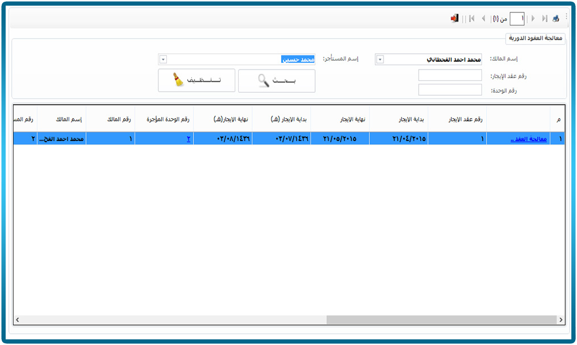The height and width of the screenshot is (345, 577).
Task: Click the horizontal scrollbar left arrow
Action: pyautogui.click(x=17, y=320)
